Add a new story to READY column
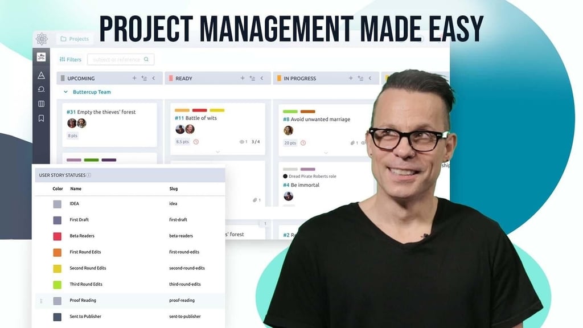 pos(243,78)
